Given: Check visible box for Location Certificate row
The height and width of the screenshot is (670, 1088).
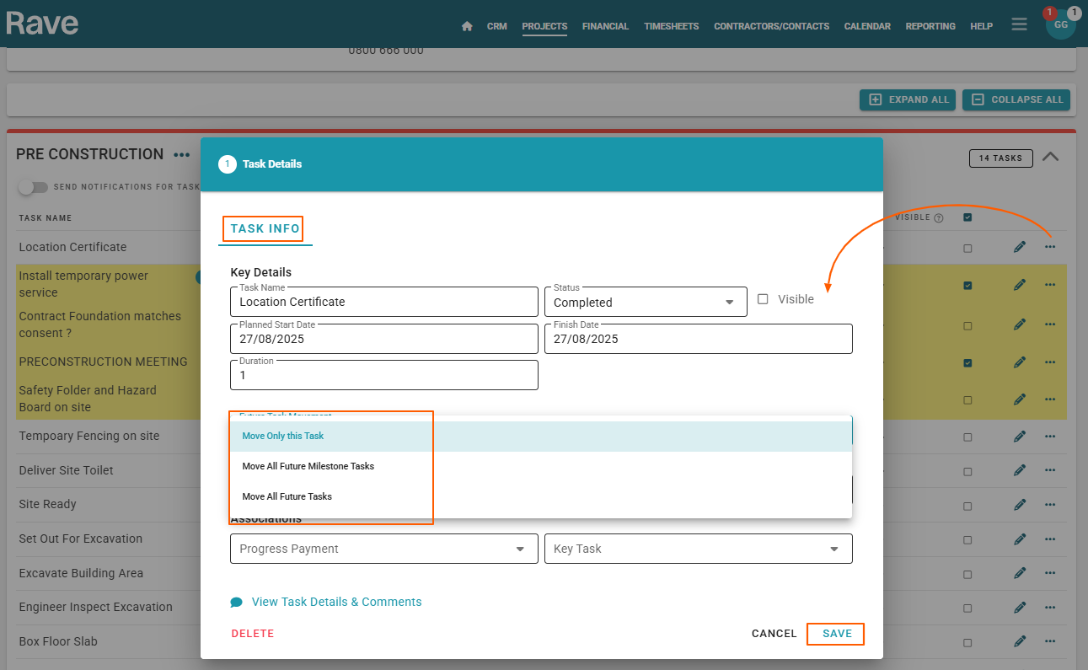Looking at the screenshot, I should [x=967, y=249].
